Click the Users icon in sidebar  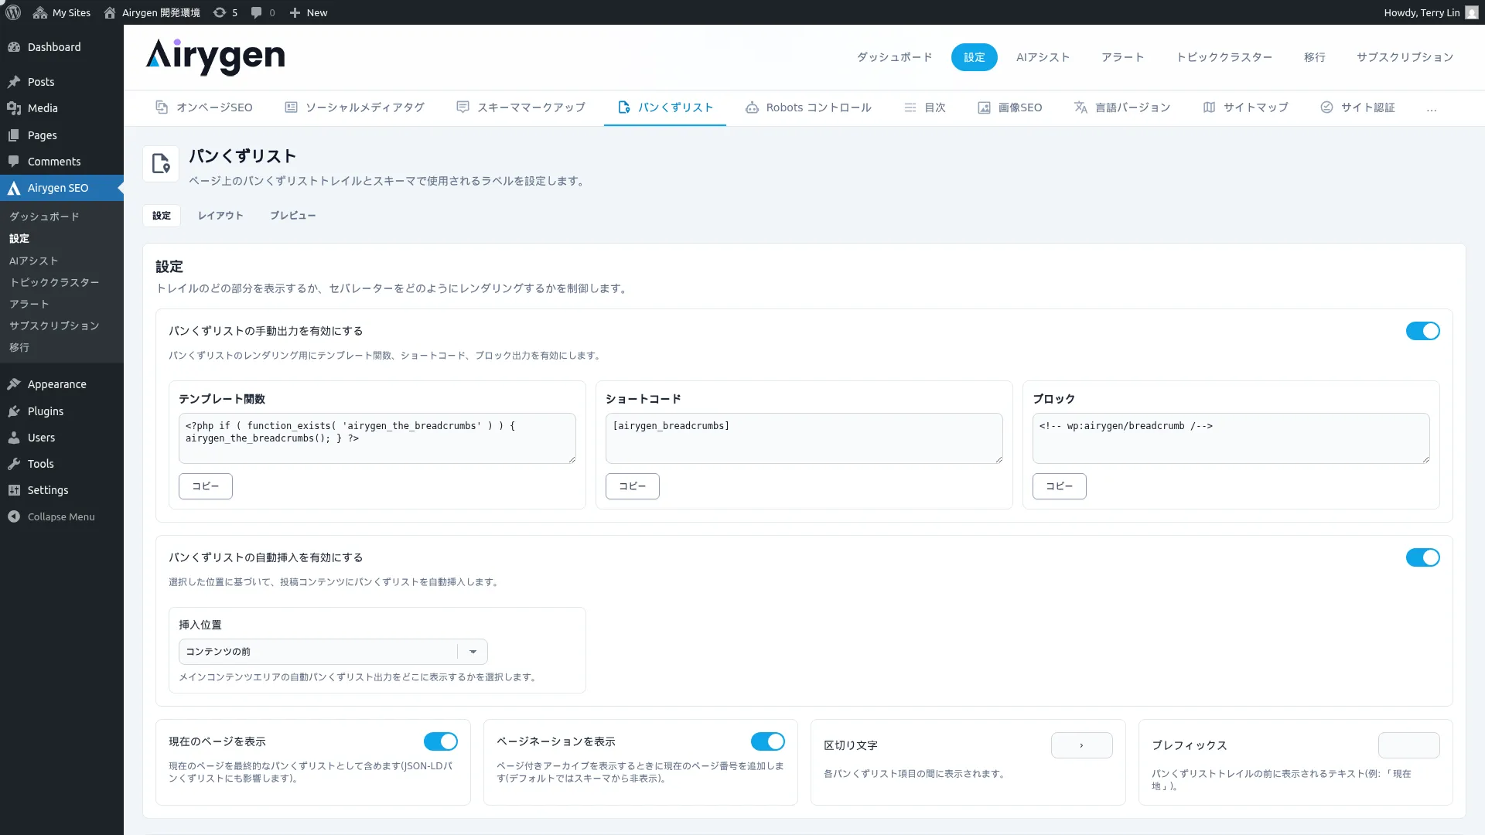pos(14,438)
